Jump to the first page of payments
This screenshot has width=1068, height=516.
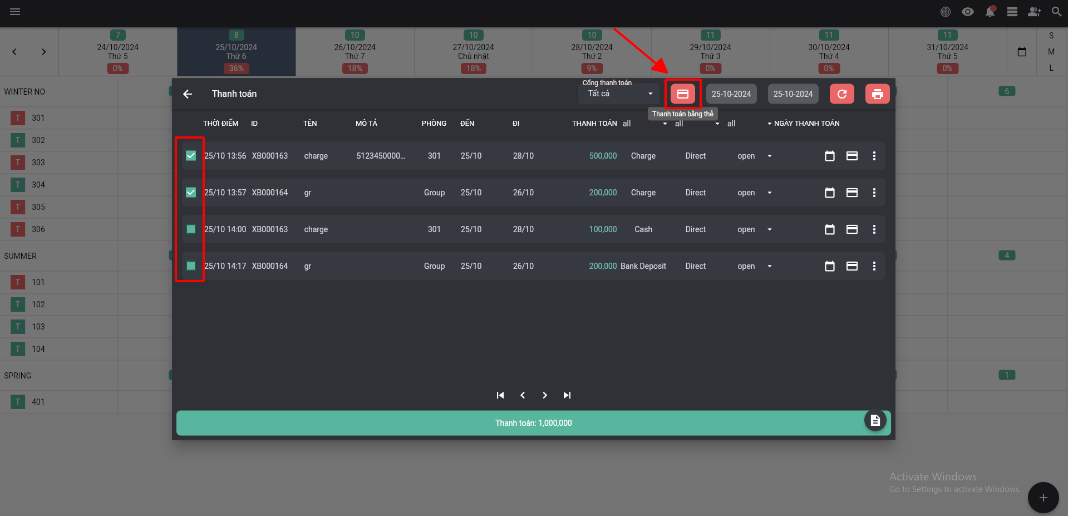pos(500,395)
